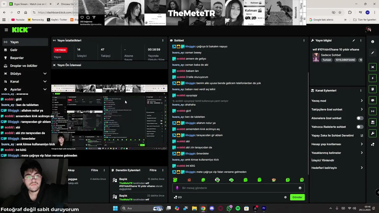Open the Kick hamburger menu
This screenshot has width=379, height=213.
click(x=6, y=30)
